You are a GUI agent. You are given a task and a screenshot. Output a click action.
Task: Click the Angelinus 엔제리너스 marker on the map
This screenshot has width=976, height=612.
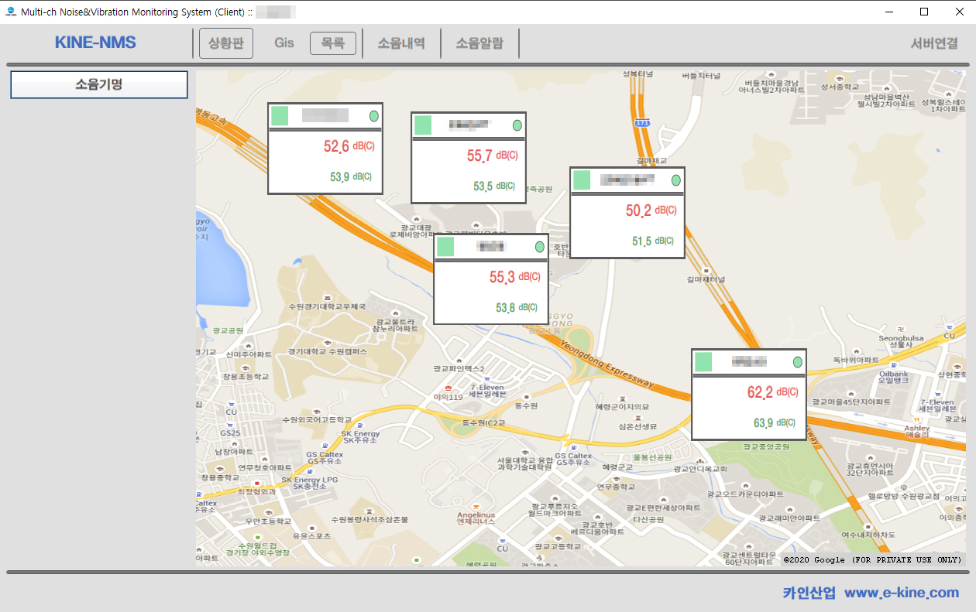click(x=476, y=515)
